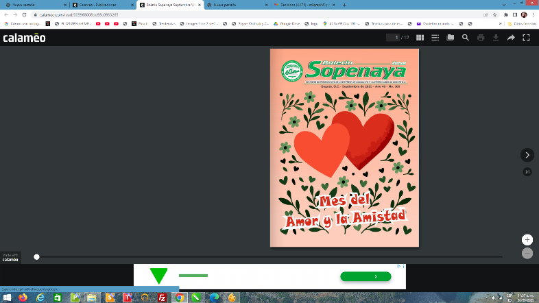Open related publications folder icon
Screen dimensions: 539x303
click(451, 38)
